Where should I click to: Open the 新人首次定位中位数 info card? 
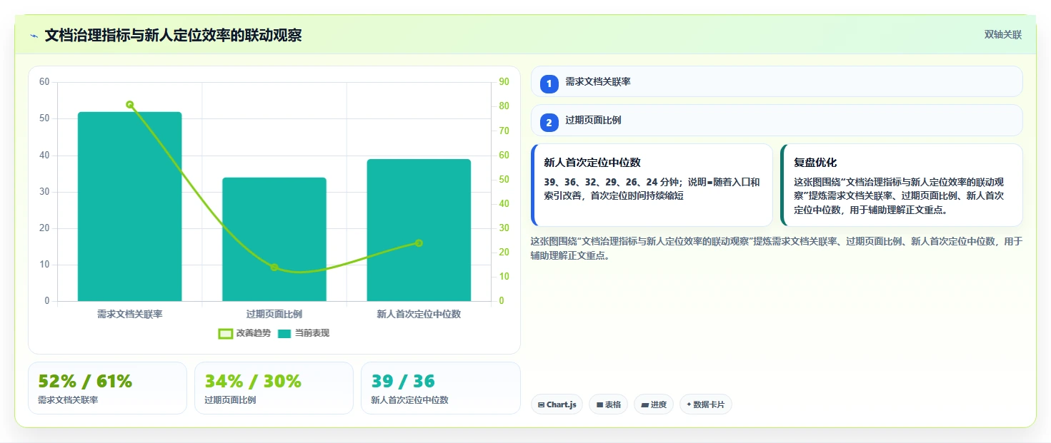coord(652,185)
